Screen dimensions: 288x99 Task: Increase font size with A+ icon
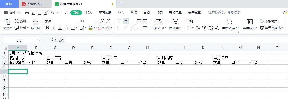point(102,21)
